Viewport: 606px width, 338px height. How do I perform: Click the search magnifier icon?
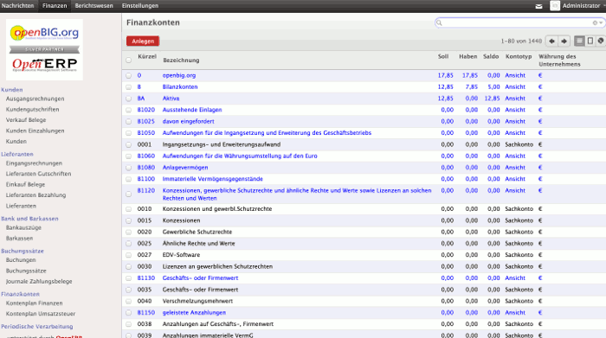439,22
